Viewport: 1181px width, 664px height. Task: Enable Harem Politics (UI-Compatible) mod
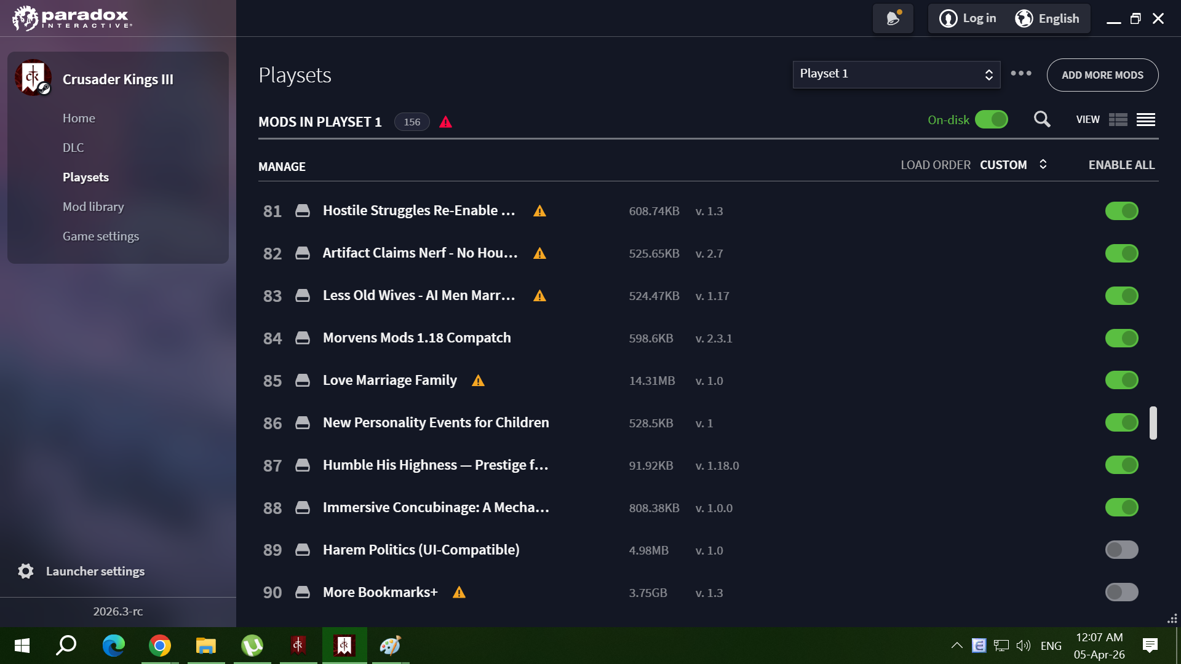[x=1122, y=550]
